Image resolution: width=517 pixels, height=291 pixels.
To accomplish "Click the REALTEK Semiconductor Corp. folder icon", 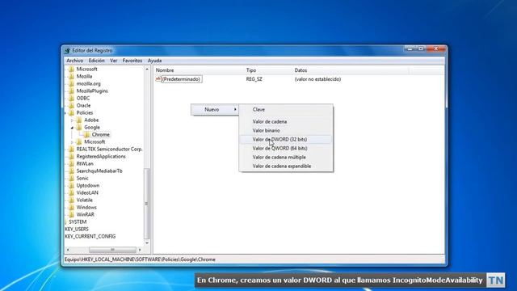I will pyautogui.click(x=71, y=149).
